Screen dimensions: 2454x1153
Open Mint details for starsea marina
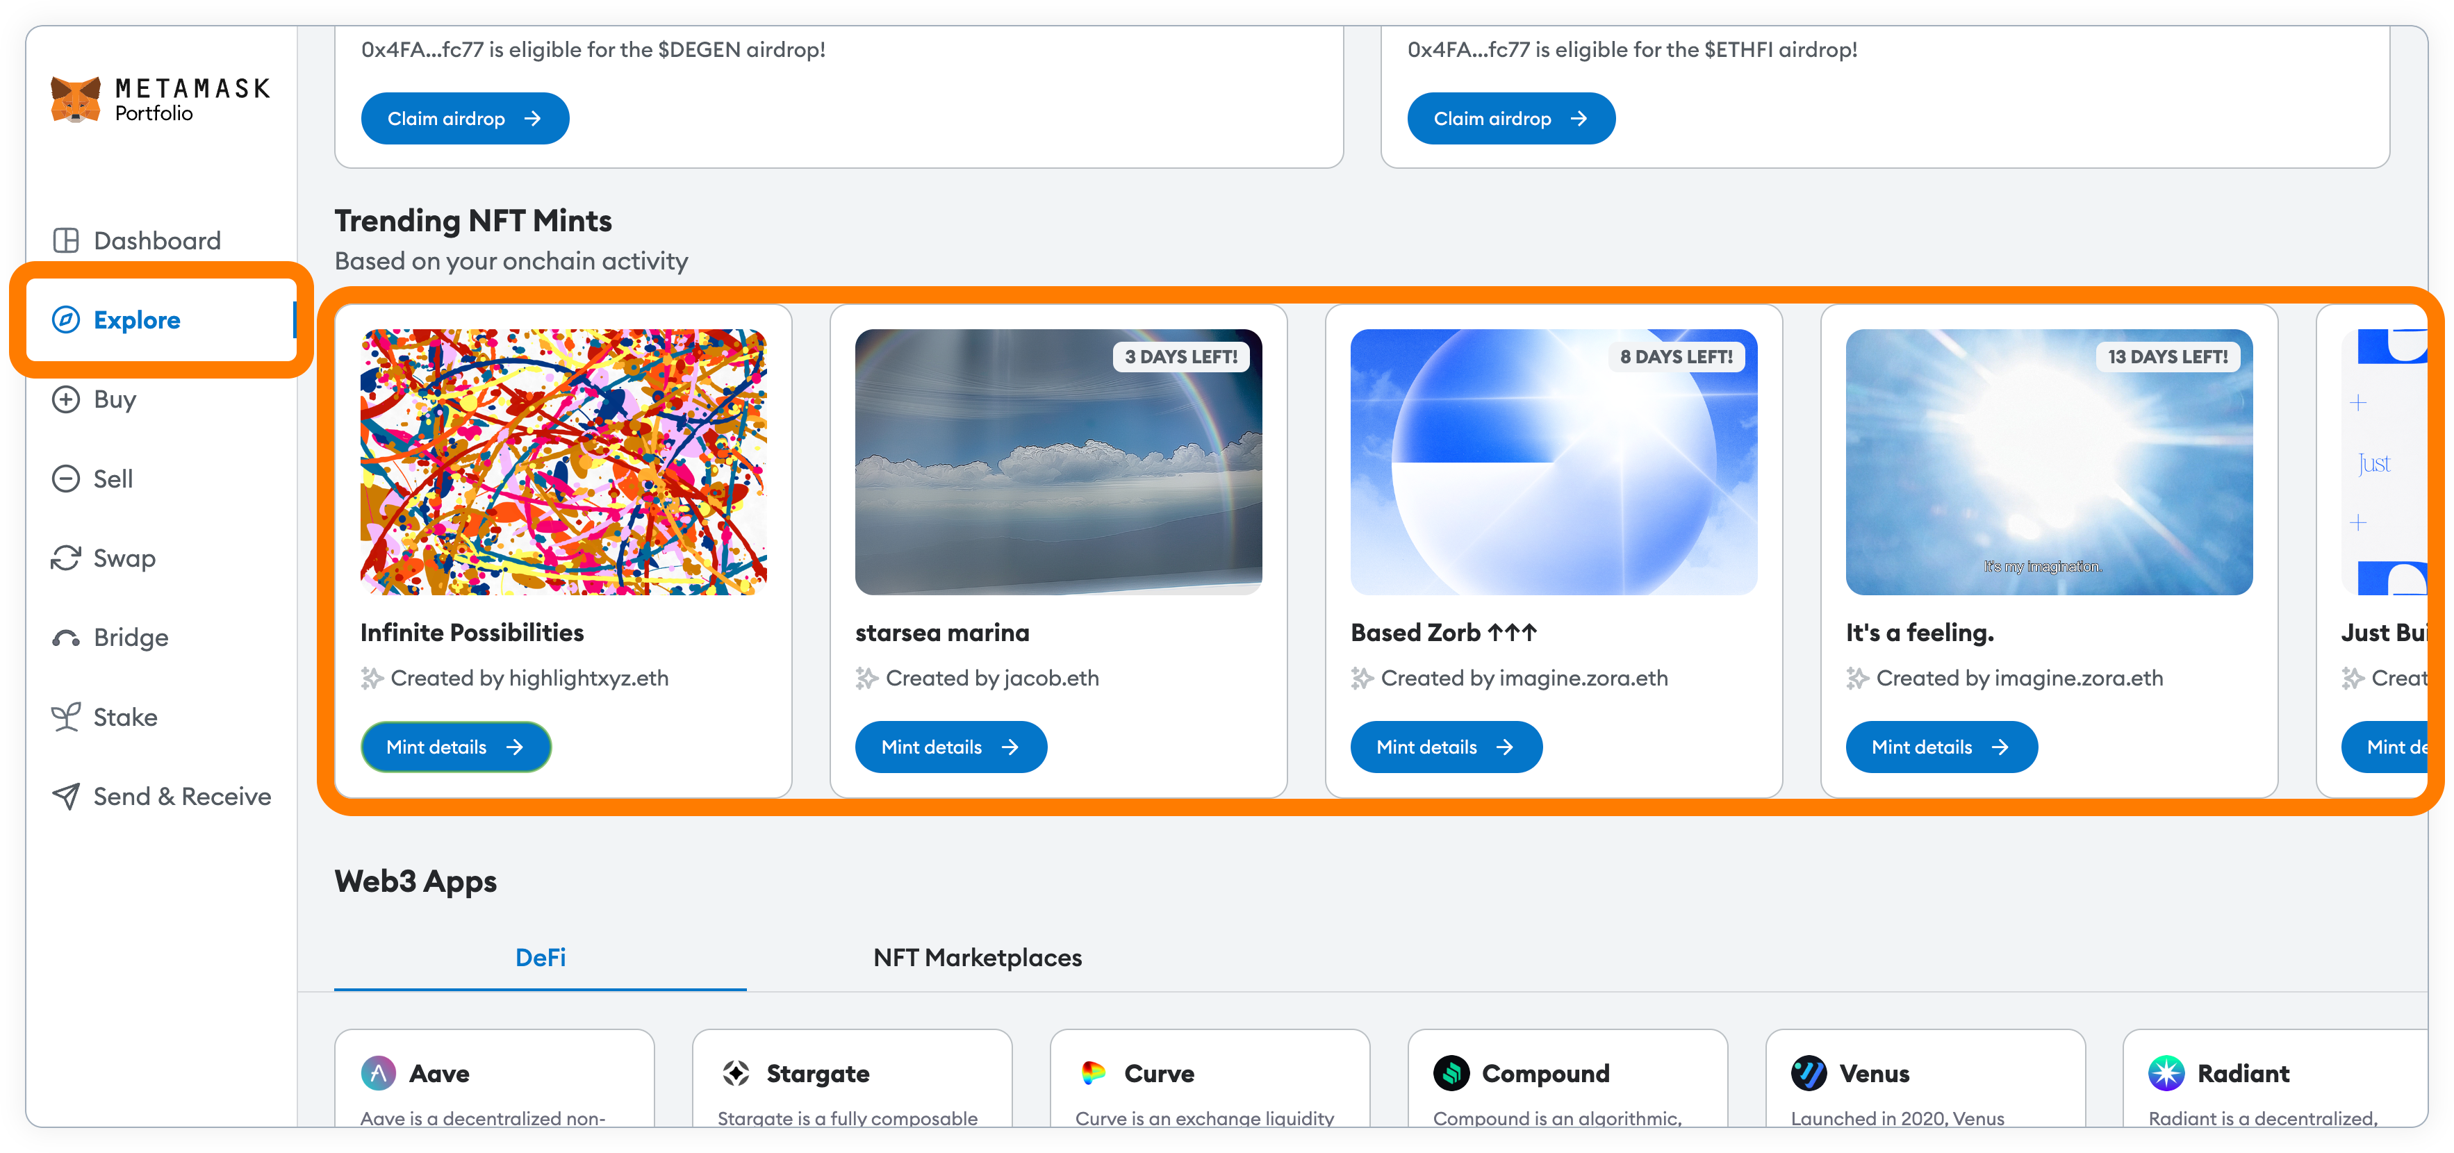coord(950,747)
